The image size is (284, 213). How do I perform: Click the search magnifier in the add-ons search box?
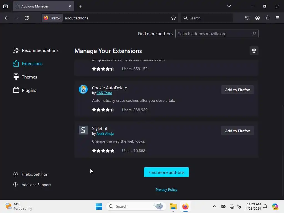[254, 34]
